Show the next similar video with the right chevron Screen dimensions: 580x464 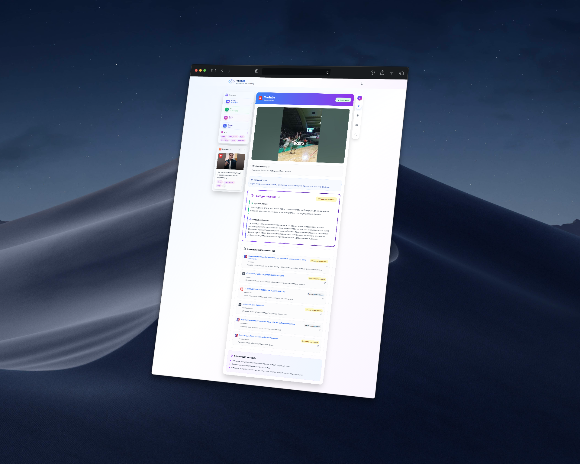click(244, 150)
